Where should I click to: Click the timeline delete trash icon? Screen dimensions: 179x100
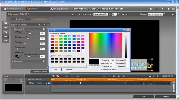(157, 76)
